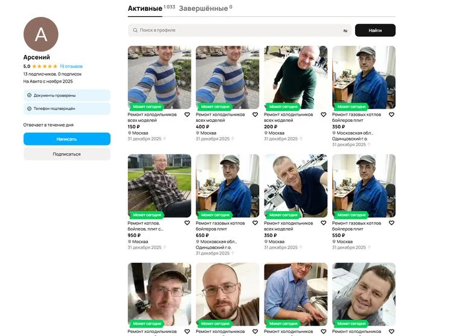Click the Документы проверены badge
Image resolution: width=459 pixels, height=336 pixels.
tap(67, 95)
